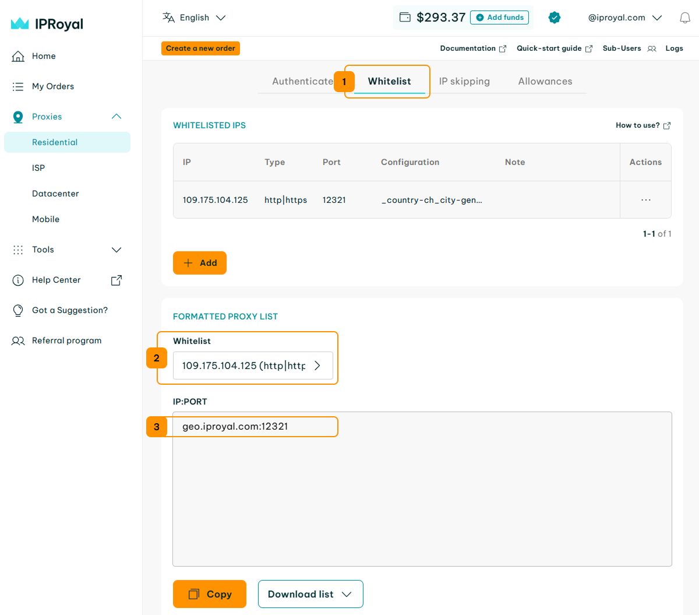The image size is (699, 615).
Task: Open My Orders page
Action: tap(53, 86)
